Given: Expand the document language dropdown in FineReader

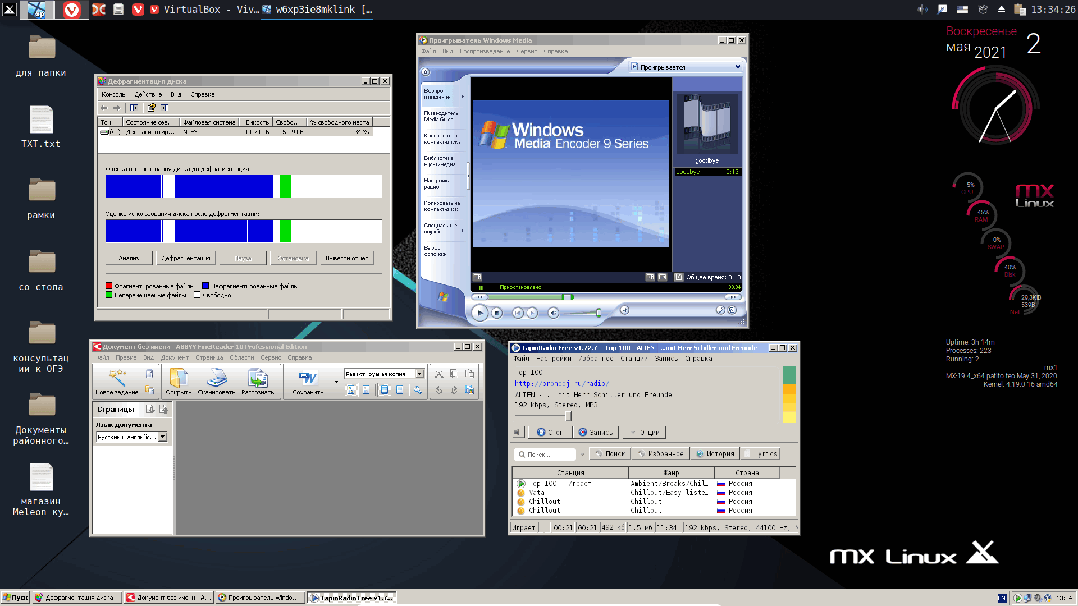Looking at the screenshot, I should tap(162, 437).
